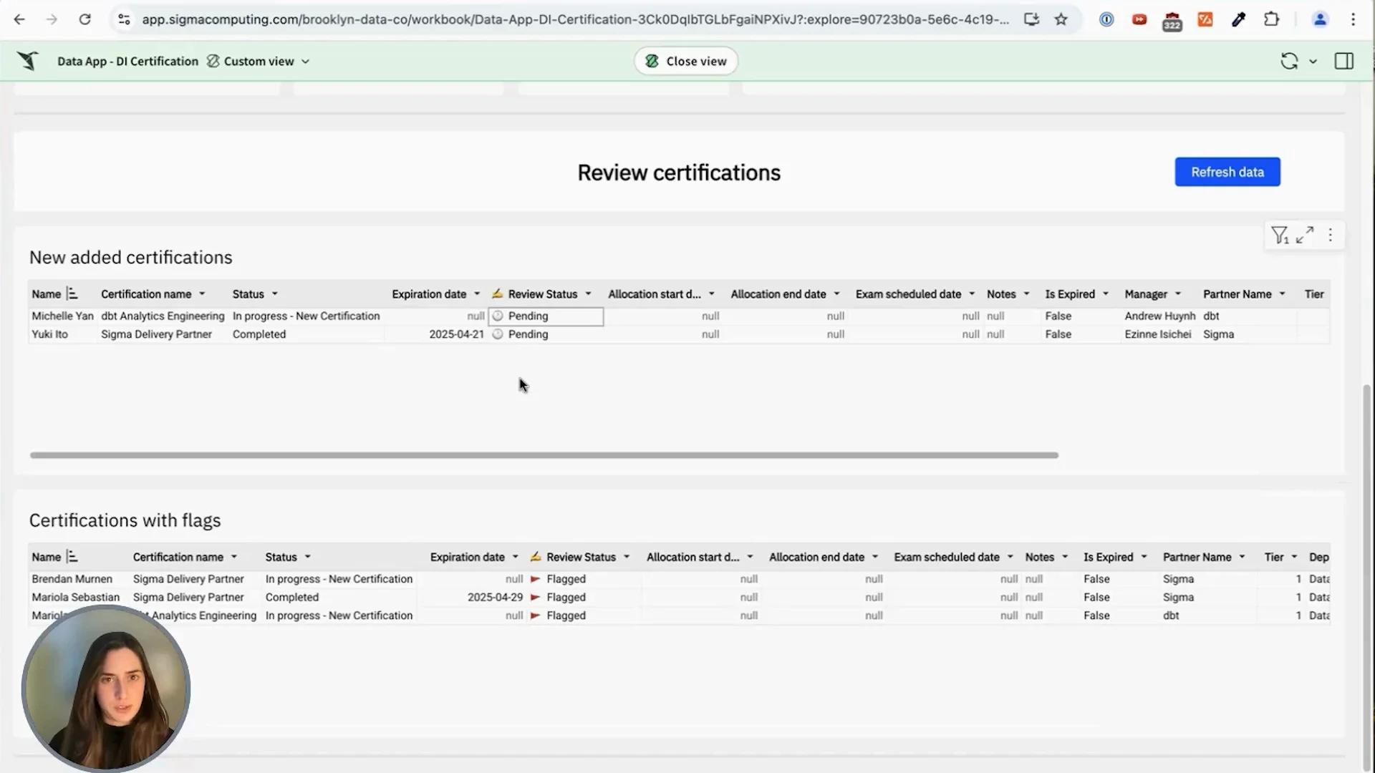The width and height of the screenshot is (1375, 773).
Task: Reload the current page
Action: pos(85,19)
